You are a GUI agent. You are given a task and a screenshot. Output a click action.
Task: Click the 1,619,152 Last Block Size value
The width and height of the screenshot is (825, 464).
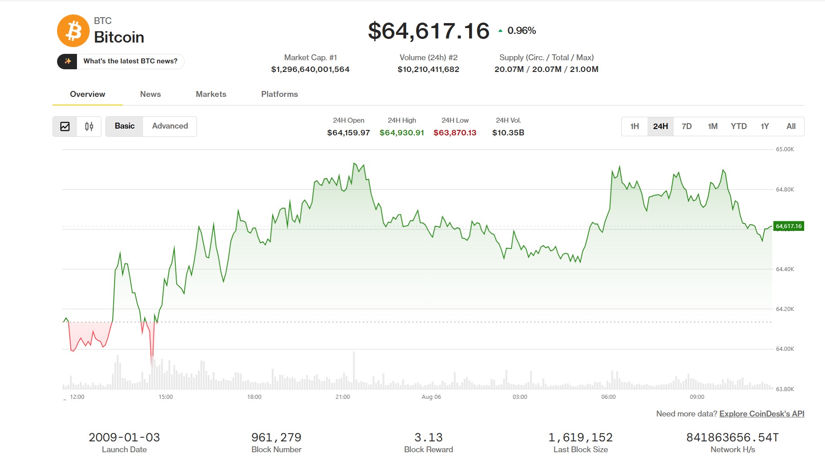[x=580, y=437]
